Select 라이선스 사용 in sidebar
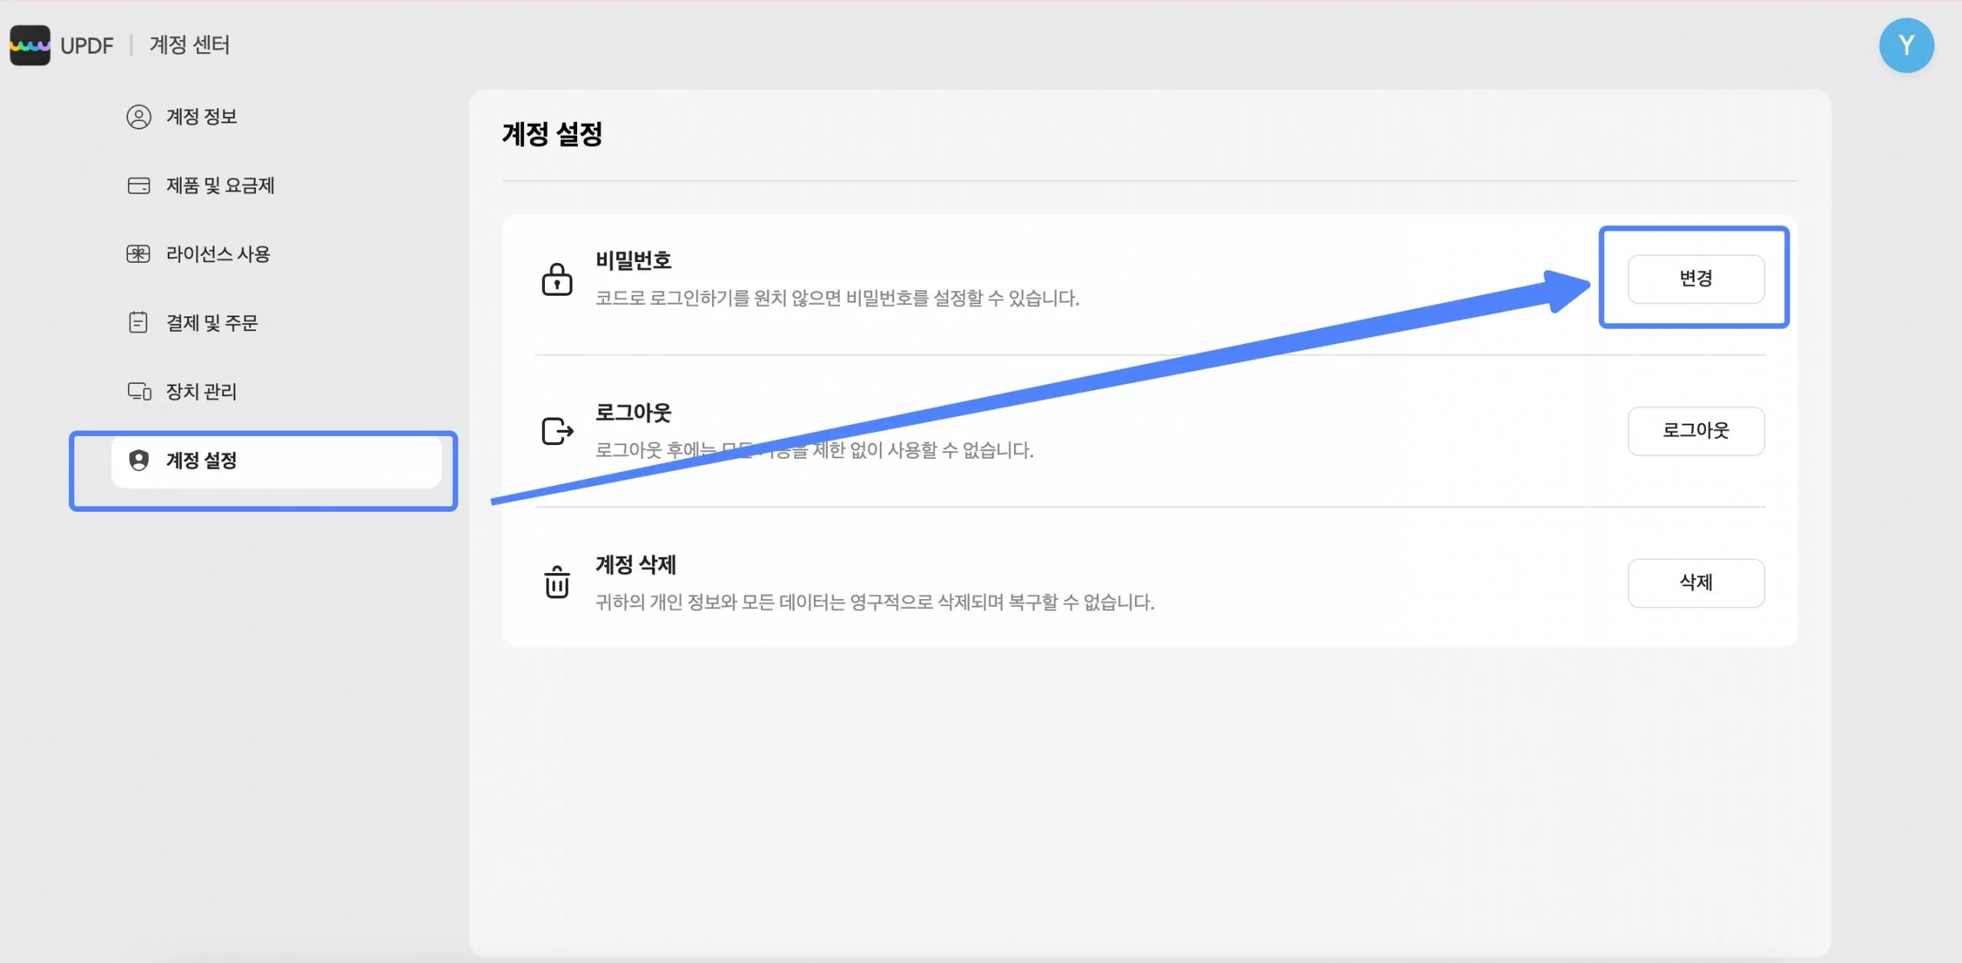The width and height of the screenshot is (1962, 963). [x=218, y=254]
